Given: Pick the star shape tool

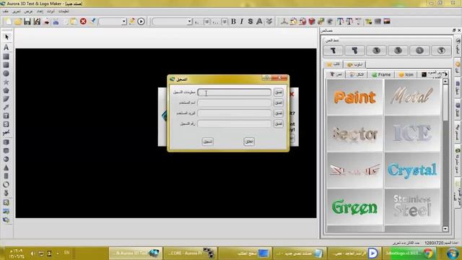Looking at the screenshot, I should (x=6, y=82).
